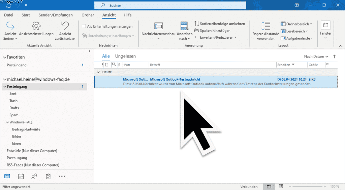Open Ansichtseinstellungen gear icon
345x190 pixels.
pyautogui.click(x=36, y=26)
